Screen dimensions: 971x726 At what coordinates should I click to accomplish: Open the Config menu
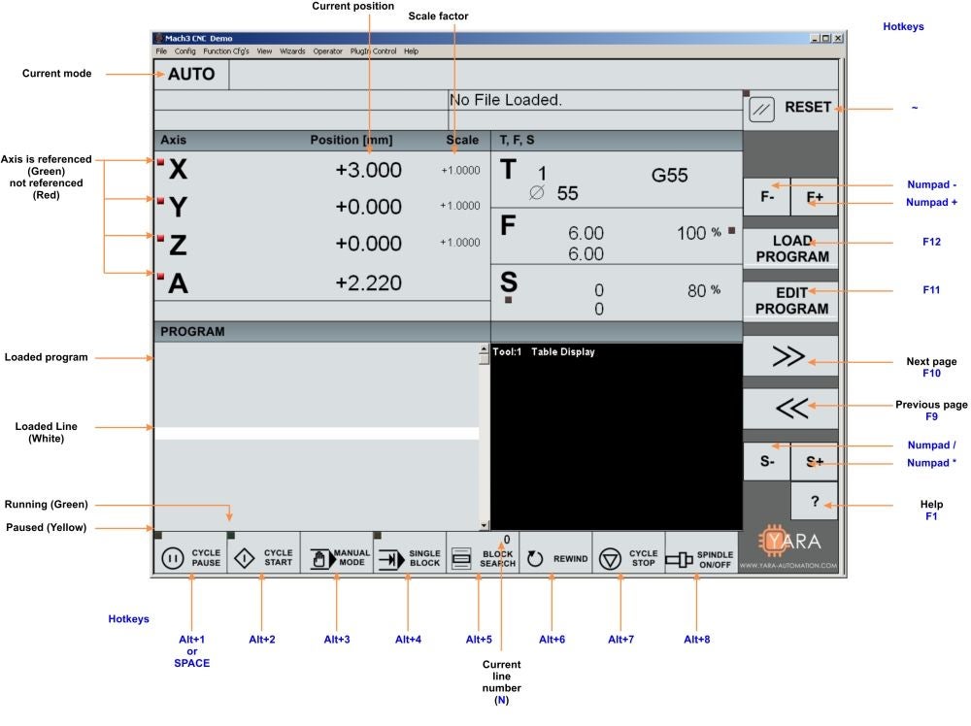tap(184, 50)
